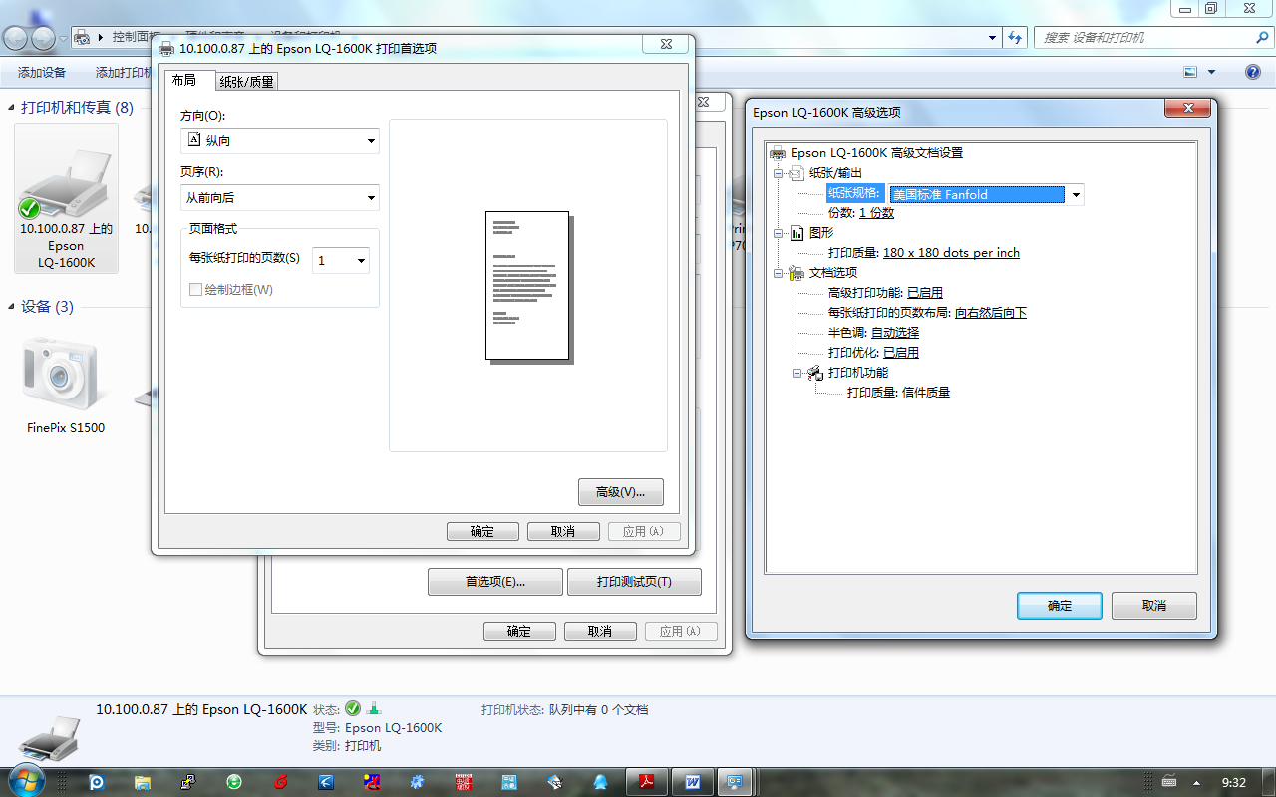Click the 向右然后向下 layout value
The height and width of the screenshot is (797, 1276).
[x=991, y=313]
